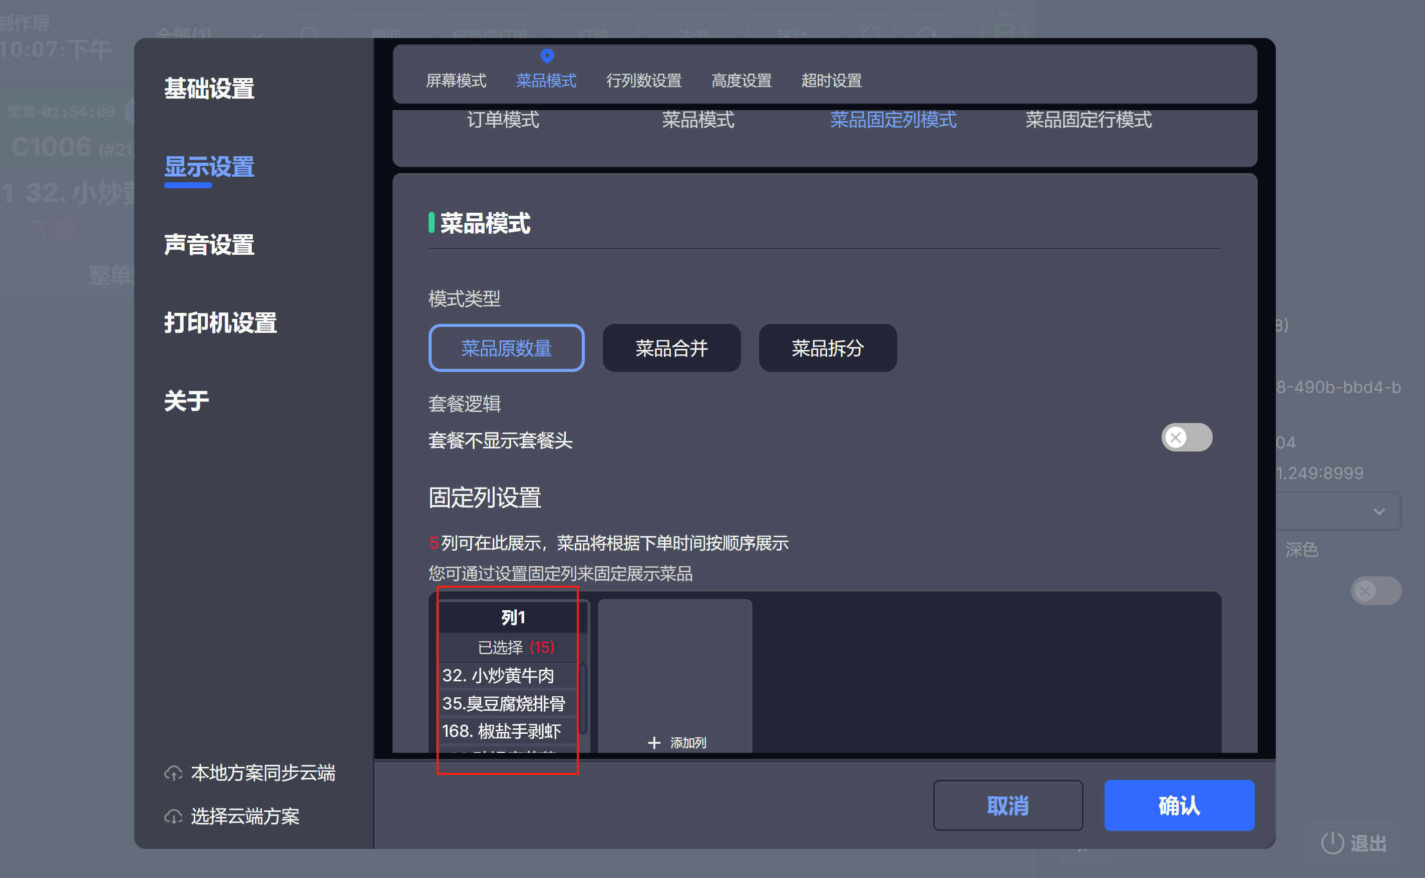Click cloud upload icon beside 本地方案同步云端
The image size is (1425, 878).
(173, 773)
